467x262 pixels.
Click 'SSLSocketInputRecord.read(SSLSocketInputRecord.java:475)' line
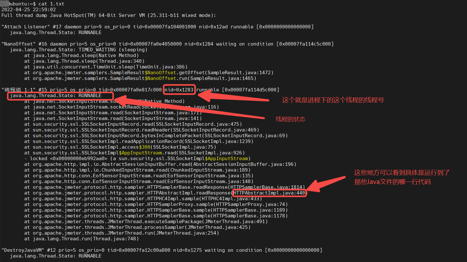[133, 124]
